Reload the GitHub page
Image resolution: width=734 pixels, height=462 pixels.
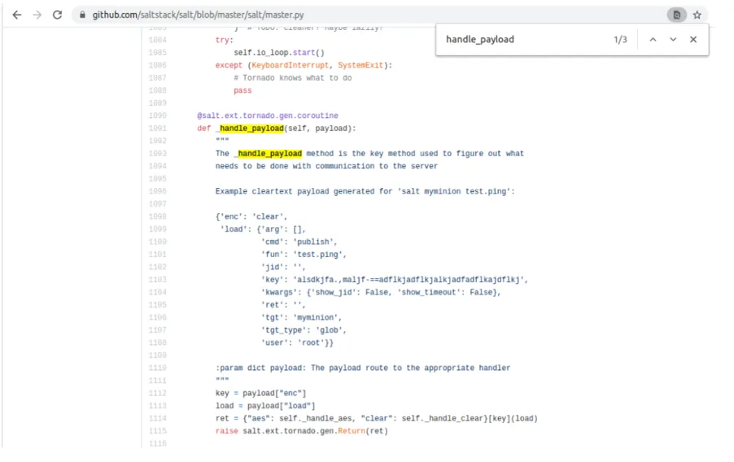(57, 15)
